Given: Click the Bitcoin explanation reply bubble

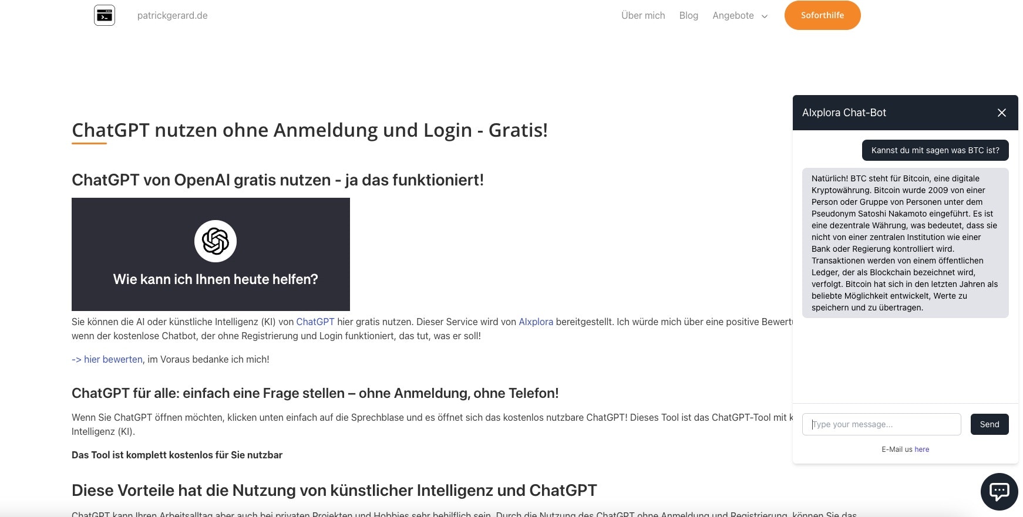Looking at the screenshot, I should (x=905, y=243).
